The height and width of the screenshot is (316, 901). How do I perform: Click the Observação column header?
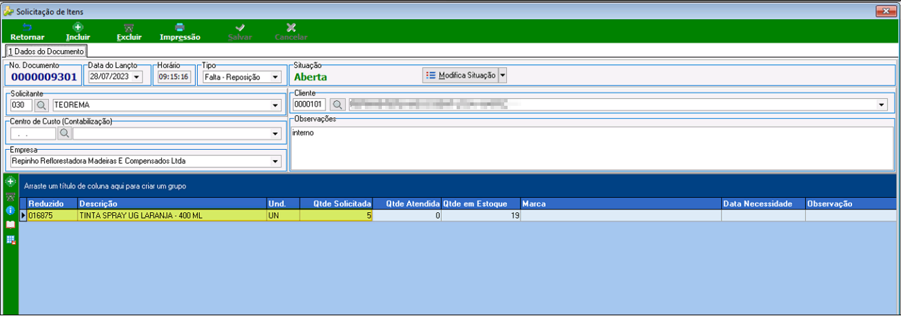coord(851,203)
